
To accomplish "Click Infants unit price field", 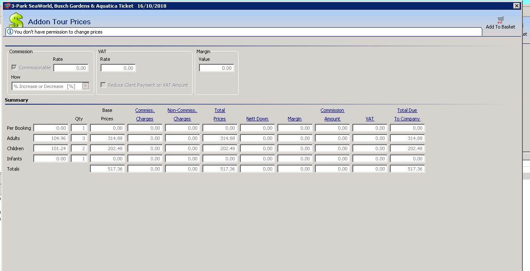I will pos(51,159).
